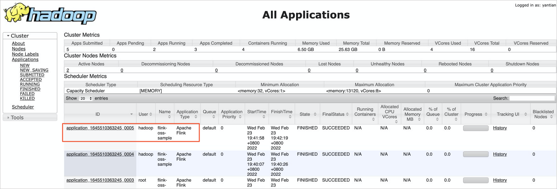
Task: Sort by Allocated Memory MB arrows
Action: (x=419, y=119)
